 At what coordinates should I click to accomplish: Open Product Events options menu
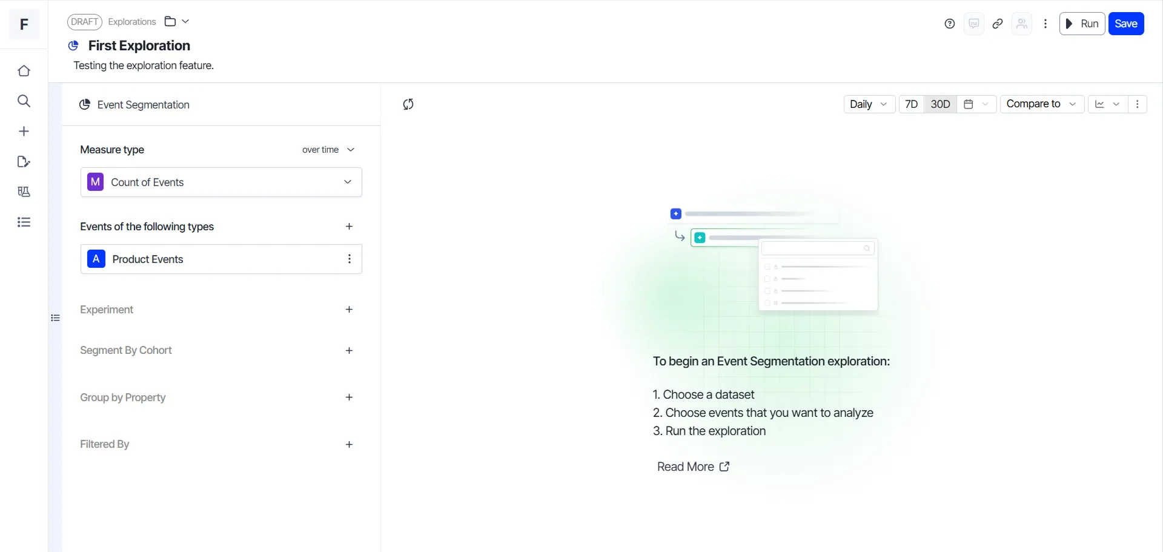(350, 259)
